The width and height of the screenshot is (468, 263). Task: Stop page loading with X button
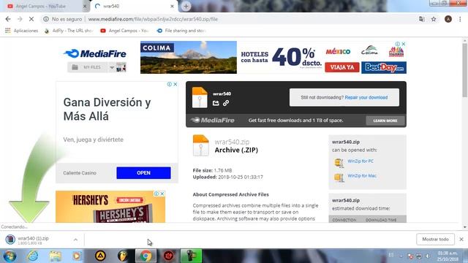click(x=31, y=19)
